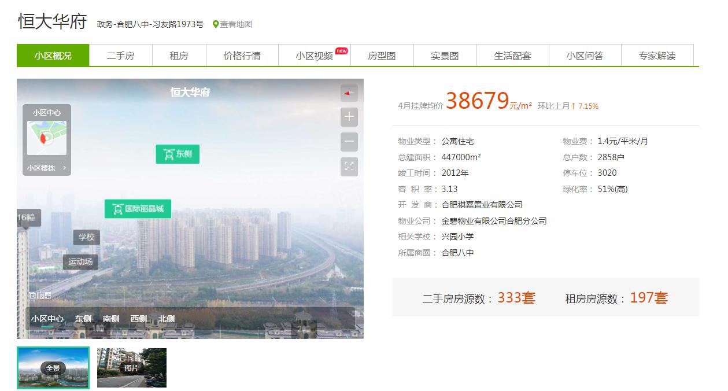Viewport: 728px width, 391px height.
Task: Click the 临感 VR logo icon
Action: [x=33, y=295]
